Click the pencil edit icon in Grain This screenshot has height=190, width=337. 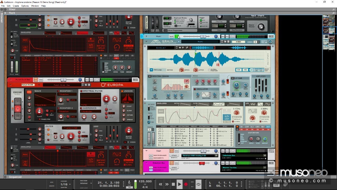click(x=187, y=47)
